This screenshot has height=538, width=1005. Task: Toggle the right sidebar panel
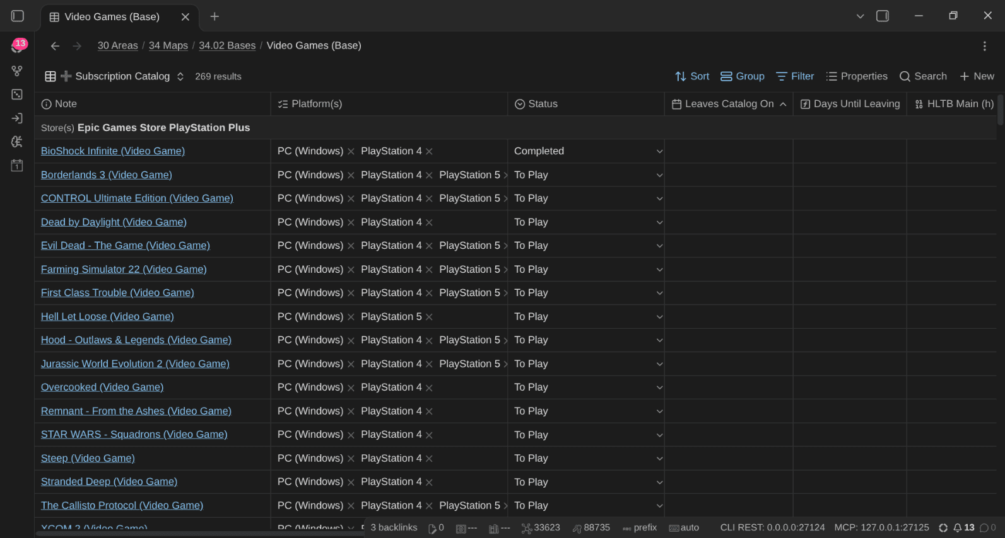tap(883, 16)
